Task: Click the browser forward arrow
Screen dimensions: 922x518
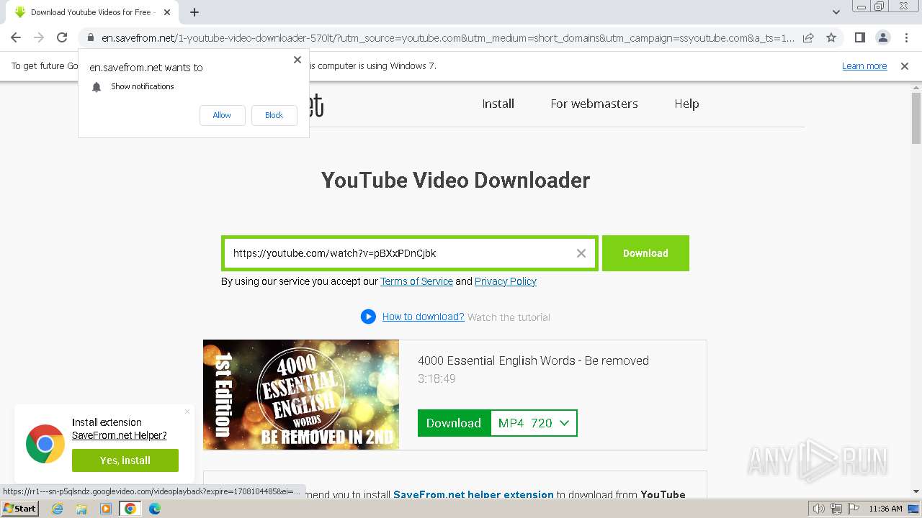Action: 39,37
